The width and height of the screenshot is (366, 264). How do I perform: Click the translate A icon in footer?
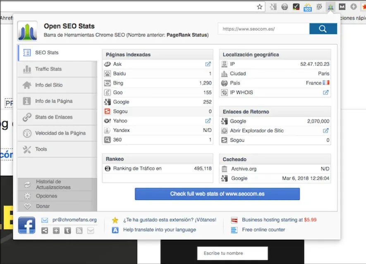coord(115,230)
